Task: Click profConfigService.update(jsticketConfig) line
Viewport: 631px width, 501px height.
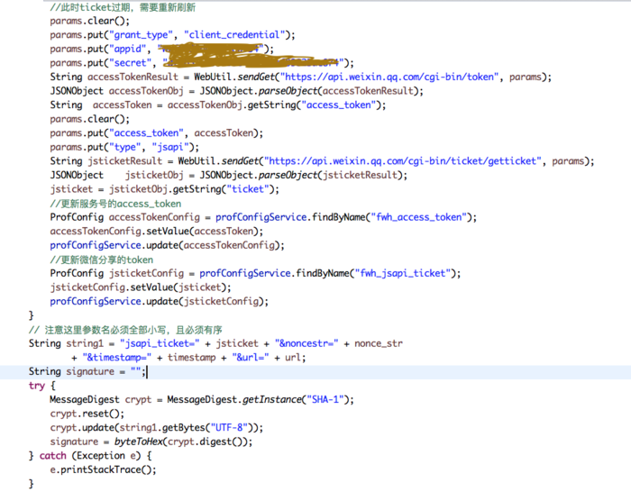Action: point(159,301)
